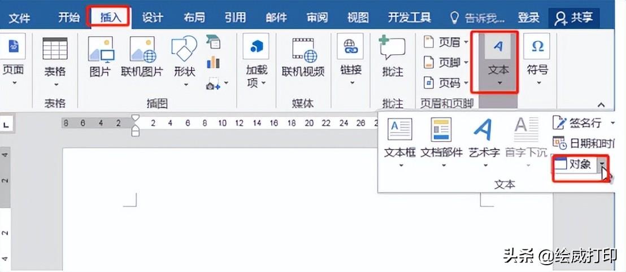Insert 日期和时间 date and time
626x272 pixels.
tap(584, 142)
